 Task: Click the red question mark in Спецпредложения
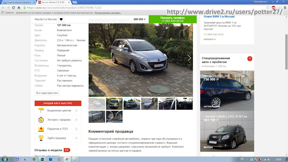[250, 59]
